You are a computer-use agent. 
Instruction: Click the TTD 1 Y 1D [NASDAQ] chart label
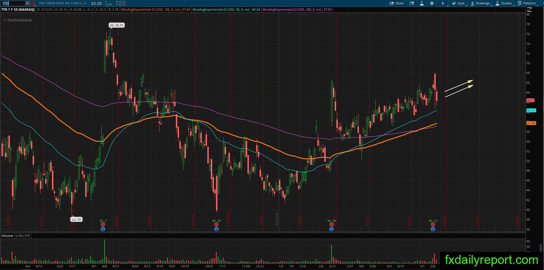pyautogui.click(x=18, y=10)
